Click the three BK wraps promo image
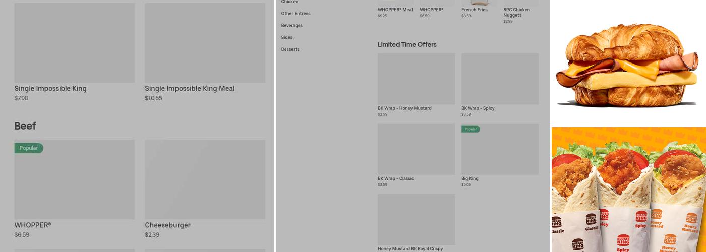 point(628,190)
